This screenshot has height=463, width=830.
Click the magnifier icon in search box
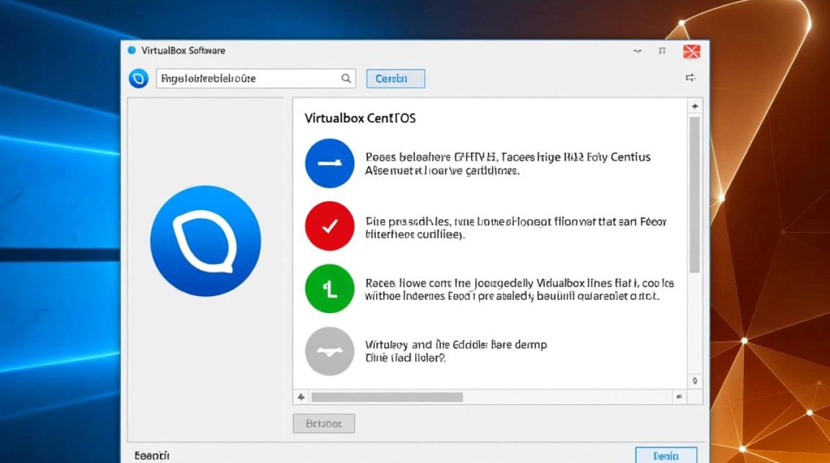coord(346,78)
